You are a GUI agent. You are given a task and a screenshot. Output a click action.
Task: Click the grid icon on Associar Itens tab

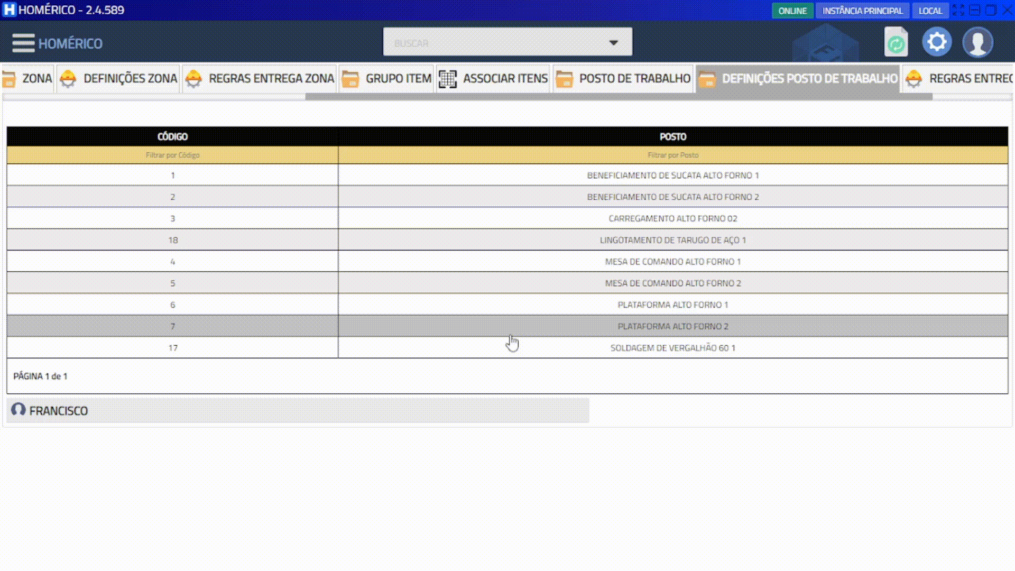448,79
